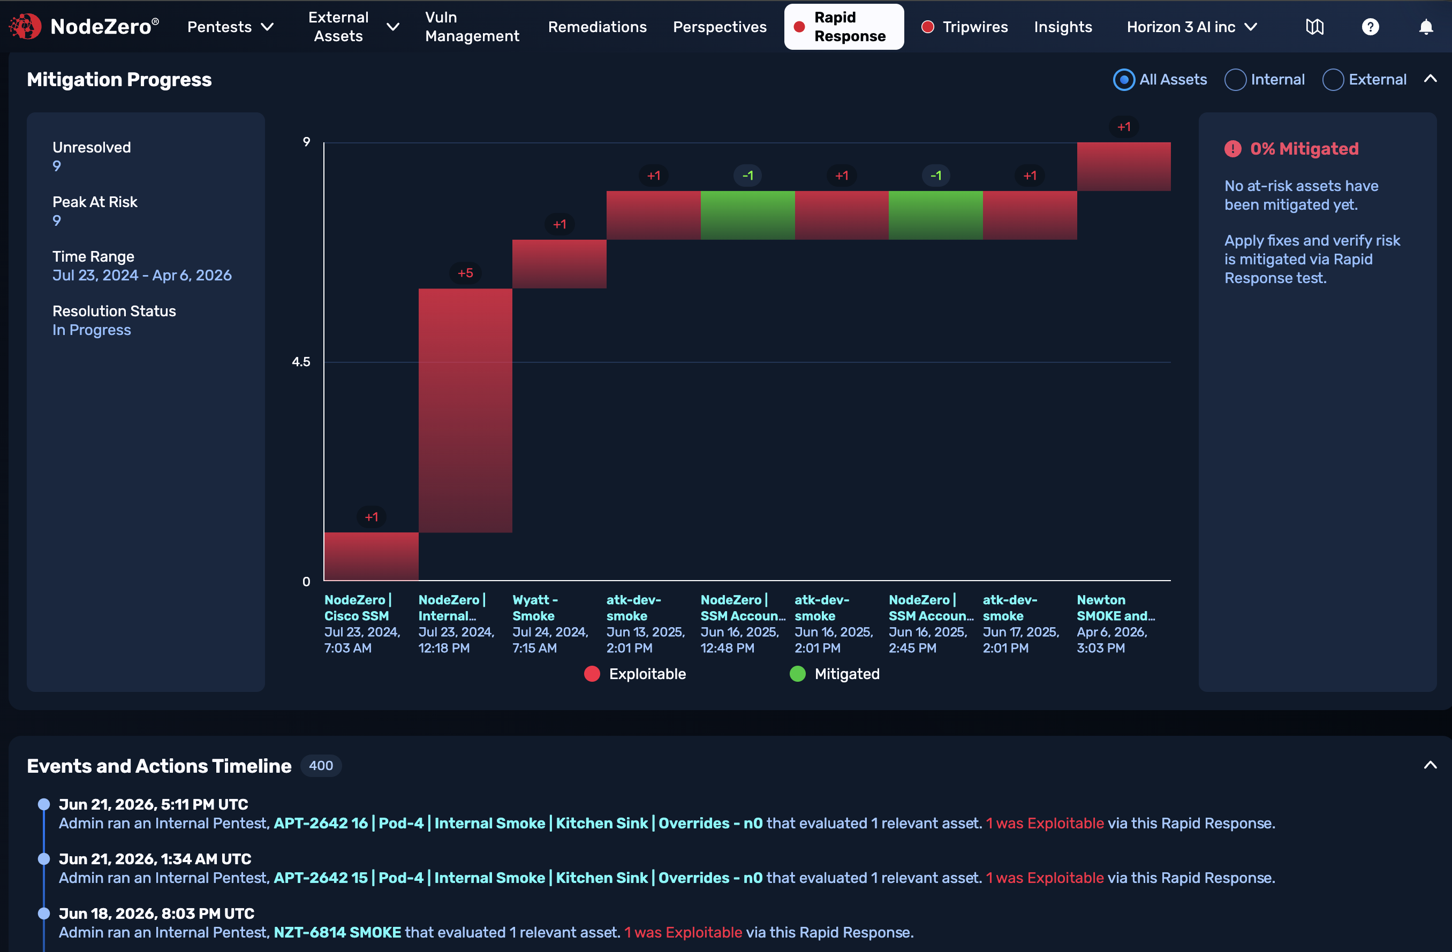Open the Rapid Response tab
This screenshot has width=1452, height=952.
(843, 27)
